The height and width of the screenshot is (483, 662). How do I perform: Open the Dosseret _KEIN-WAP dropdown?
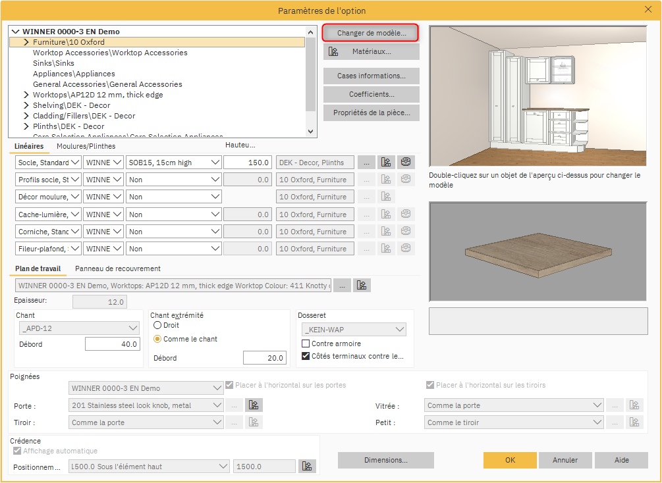pos(354,330)
